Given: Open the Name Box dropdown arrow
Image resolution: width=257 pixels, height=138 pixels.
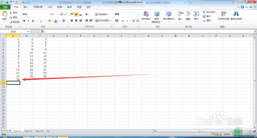Looking at the screenshot, I should [28, 31].
